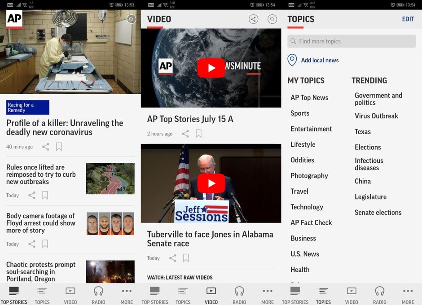The width and height of the screenshot is (422, 305).
Task: Open More tab on the Topics screen
Action: (408, 295)
